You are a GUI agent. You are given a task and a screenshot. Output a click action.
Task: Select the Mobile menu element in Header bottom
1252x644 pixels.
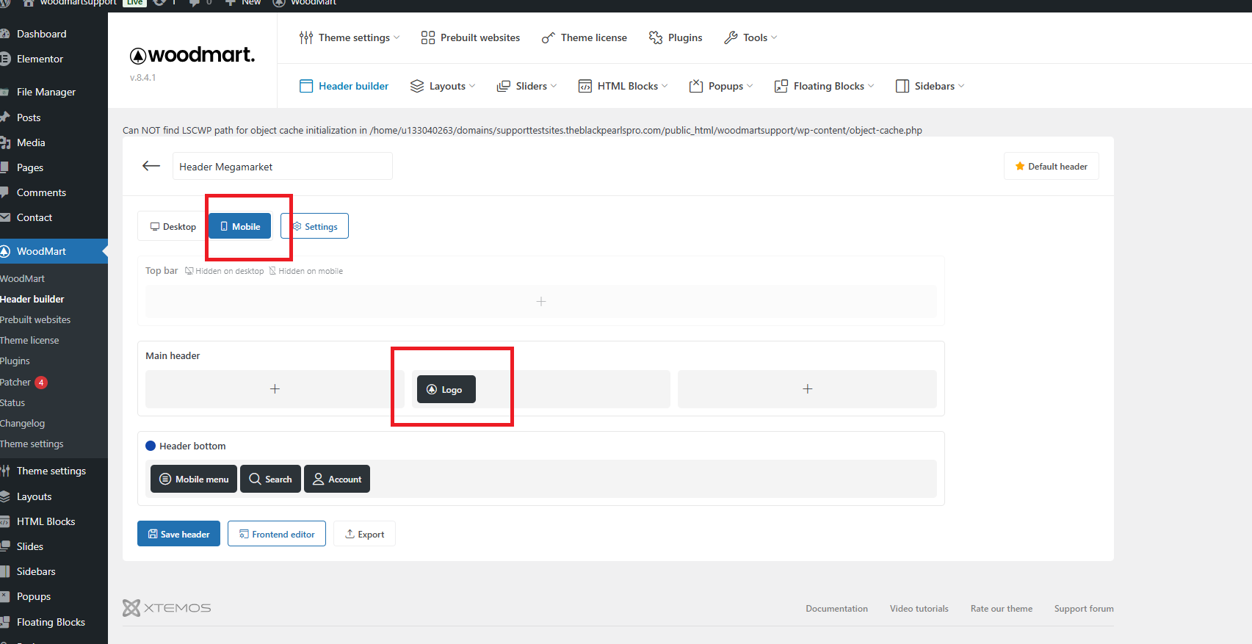point(194,479)
